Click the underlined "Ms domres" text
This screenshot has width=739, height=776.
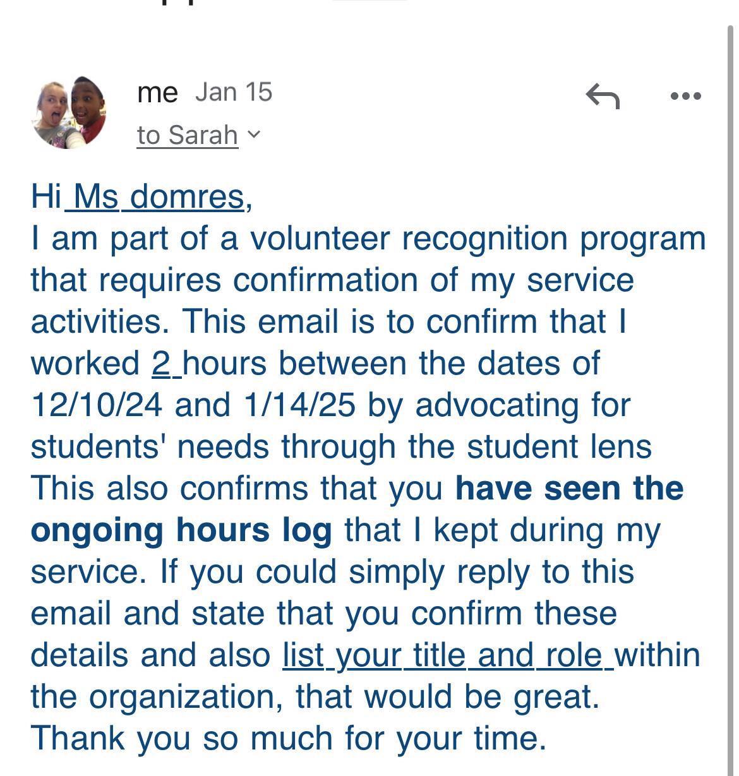pyautogui.click(x=158, y=196)
